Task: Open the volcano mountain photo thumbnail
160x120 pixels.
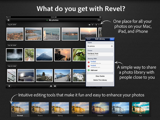Action: coord(44,55)
